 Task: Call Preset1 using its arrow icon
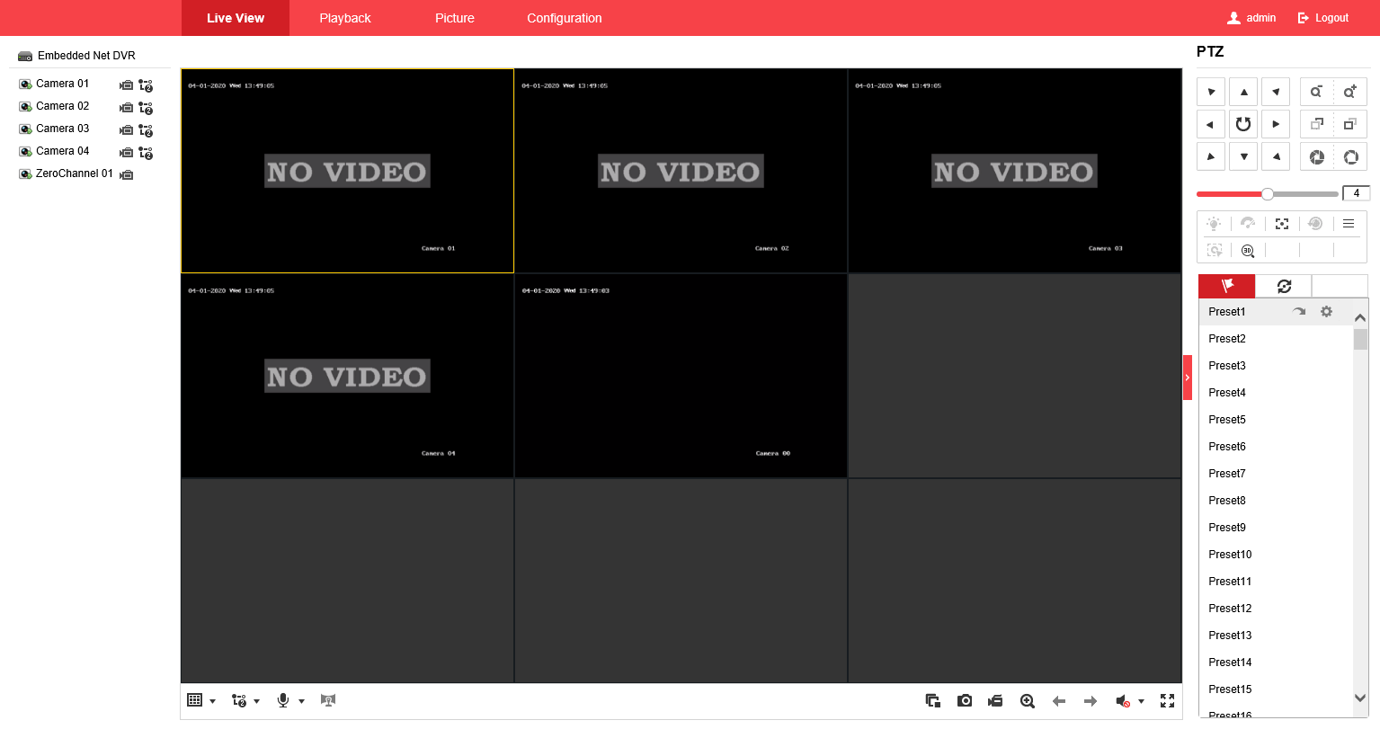(x=1299, y=312)
